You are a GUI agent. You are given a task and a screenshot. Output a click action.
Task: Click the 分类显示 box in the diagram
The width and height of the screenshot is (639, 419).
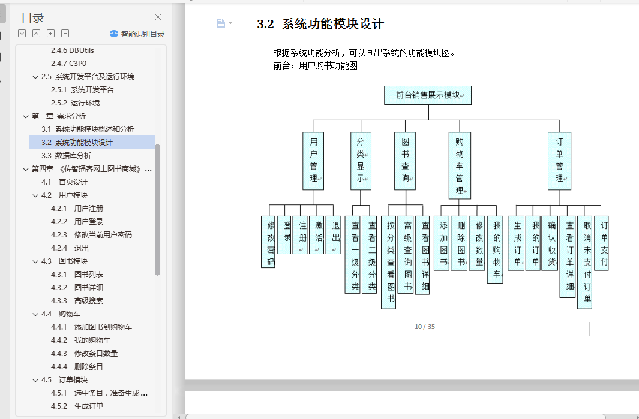point(361,161)
